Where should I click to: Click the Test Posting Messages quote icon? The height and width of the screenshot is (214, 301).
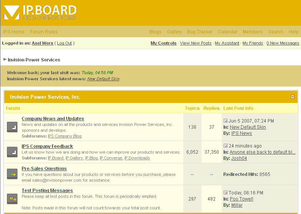point(12,199)
